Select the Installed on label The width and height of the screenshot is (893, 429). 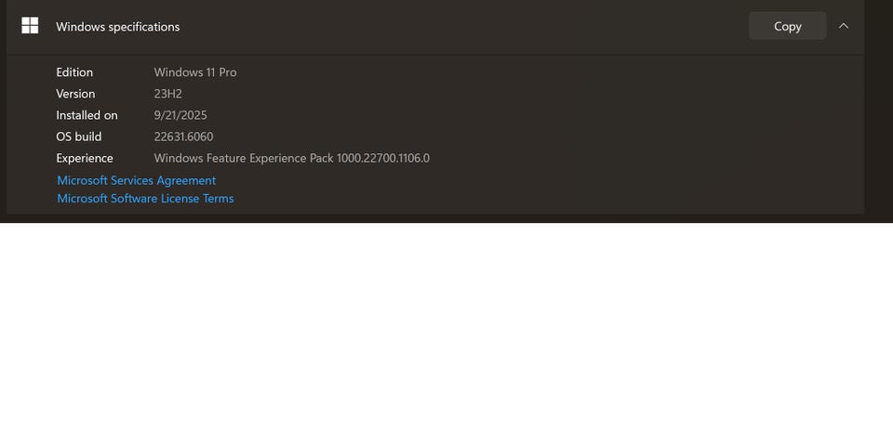point(87,115)
